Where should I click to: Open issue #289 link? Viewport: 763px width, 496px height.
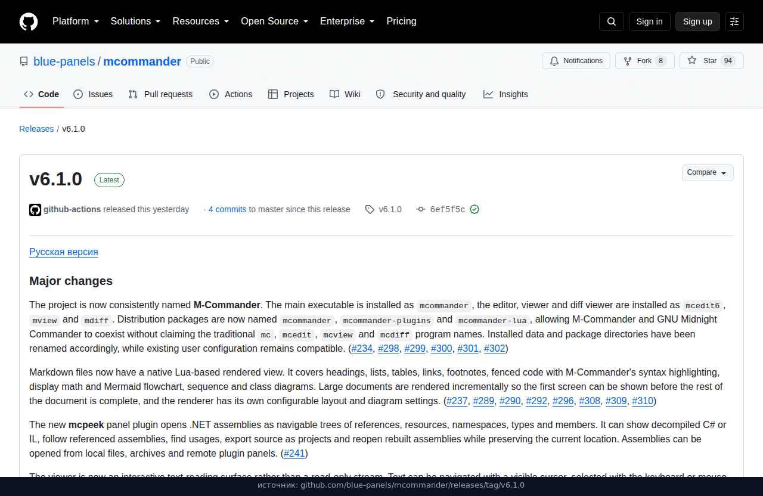(x=483, y=401)
